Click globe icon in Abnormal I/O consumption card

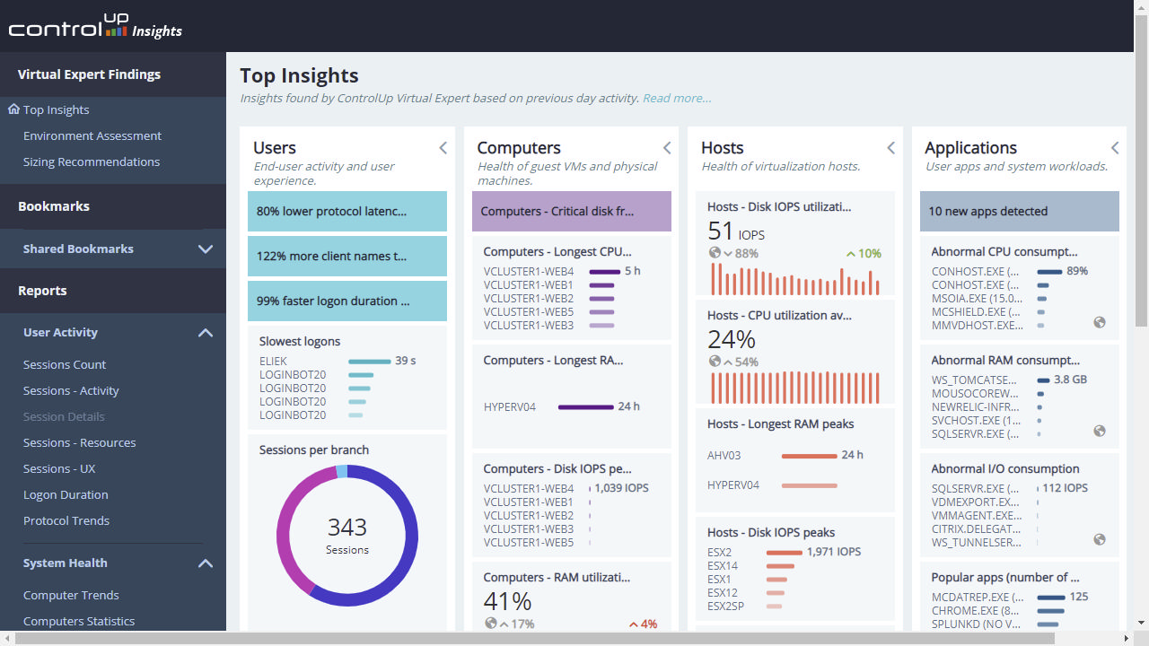point(1100,539)
